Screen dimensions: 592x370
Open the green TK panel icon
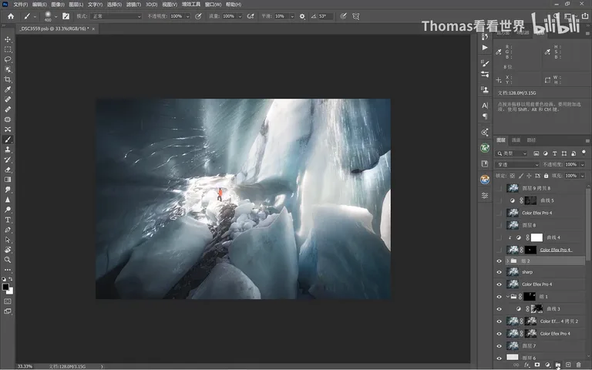(485, 148)
